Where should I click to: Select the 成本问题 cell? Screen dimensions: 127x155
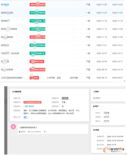(74, 78)
